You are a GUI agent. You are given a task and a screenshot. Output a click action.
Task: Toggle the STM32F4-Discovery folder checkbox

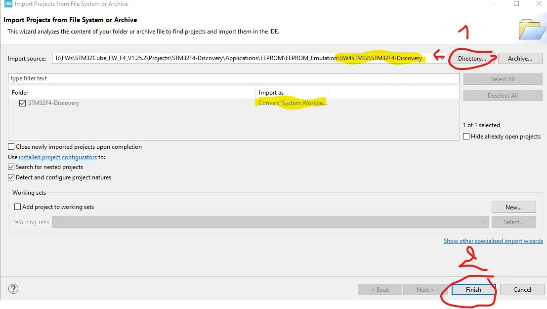22,103
